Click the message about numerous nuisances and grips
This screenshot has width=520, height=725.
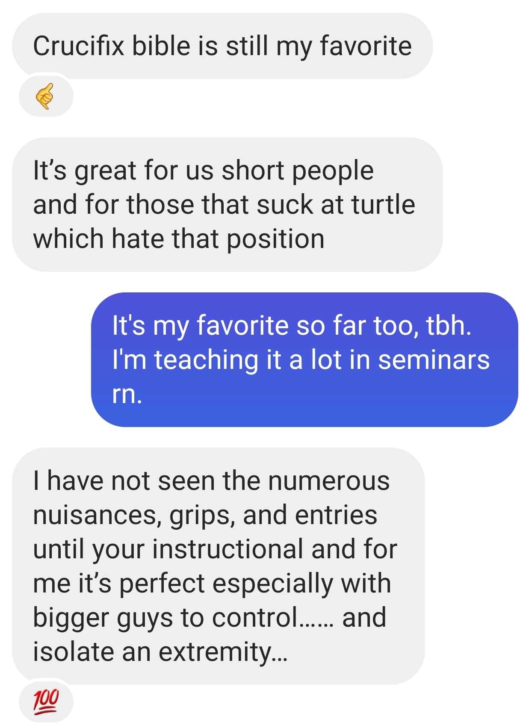coord(218,566)
